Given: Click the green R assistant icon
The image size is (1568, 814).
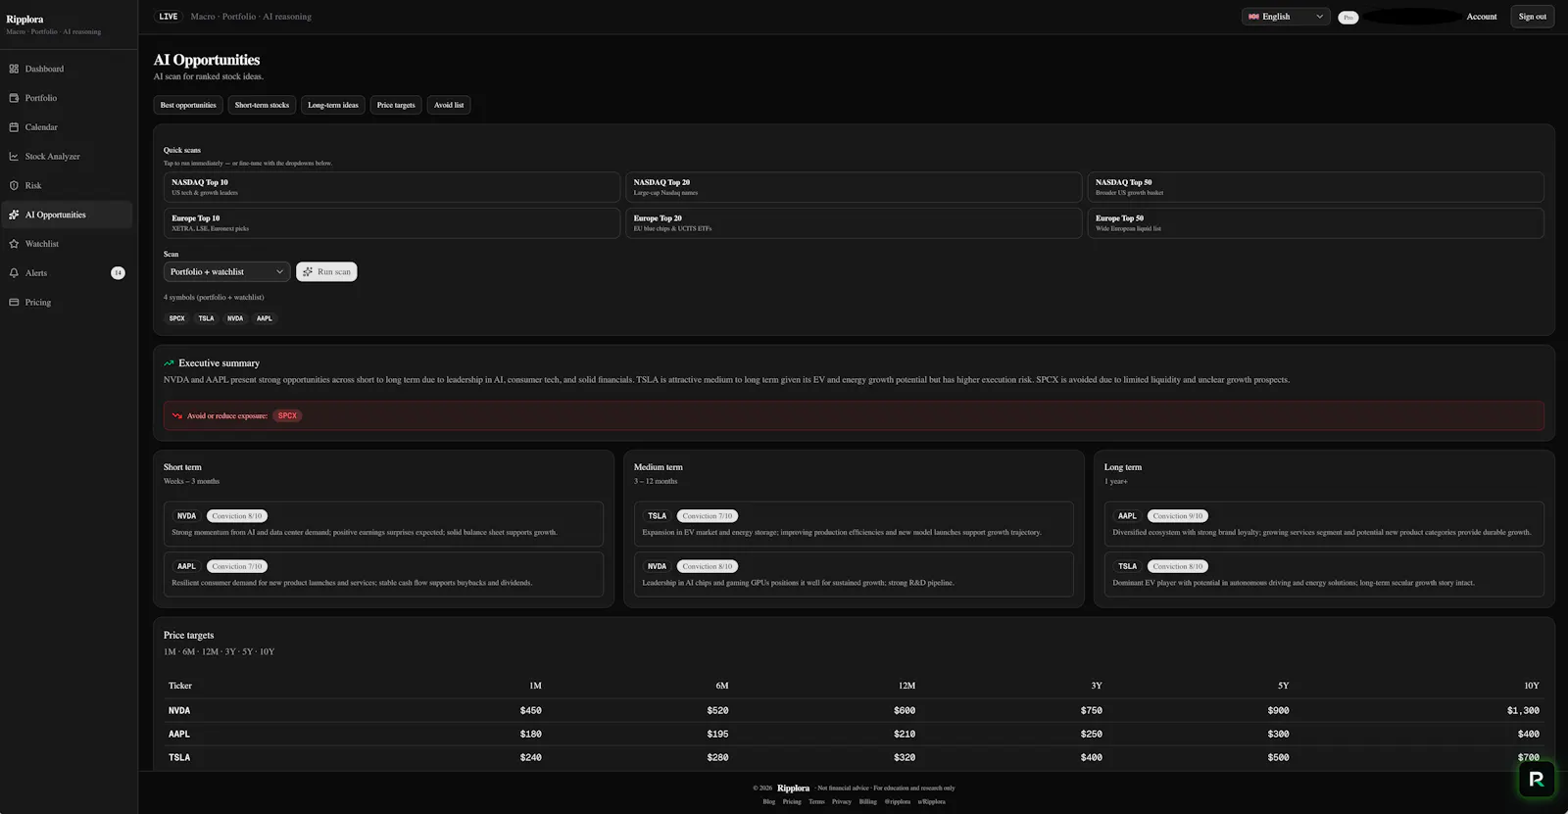Looking at the screenshot, I should 1536,780.
